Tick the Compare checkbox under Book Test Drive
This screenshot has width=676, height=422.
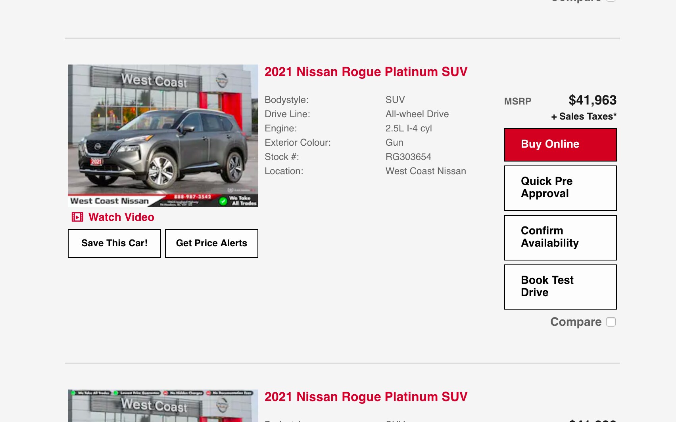click(611, 322)
